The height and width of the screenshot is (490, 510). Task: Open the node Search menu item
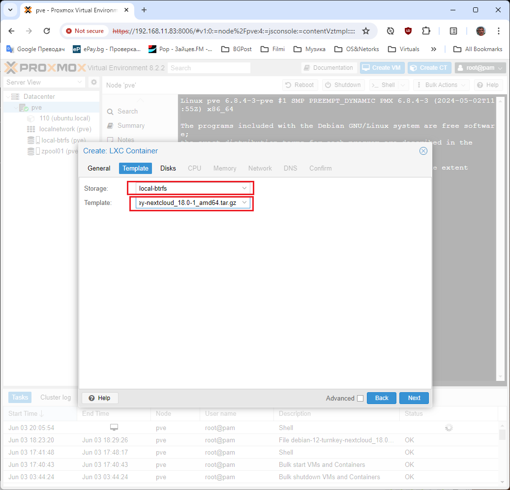click(x=127, y=112)
